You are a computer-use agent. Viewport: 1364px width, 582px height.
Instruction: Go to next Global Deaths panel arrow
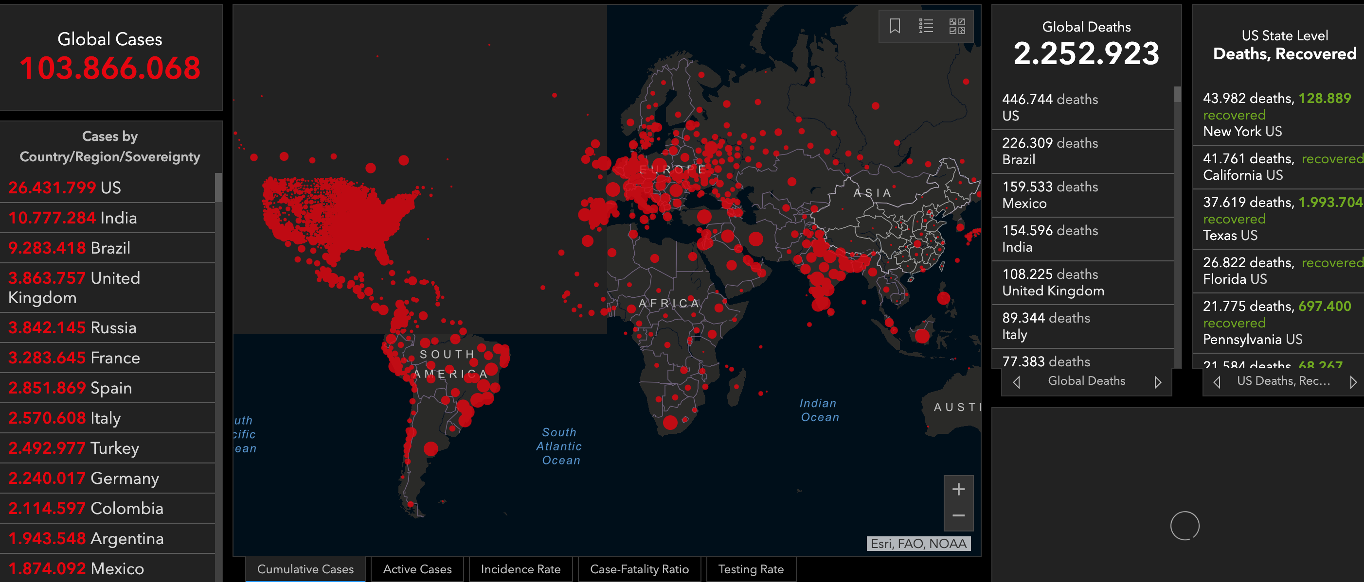coord(1157,382)
